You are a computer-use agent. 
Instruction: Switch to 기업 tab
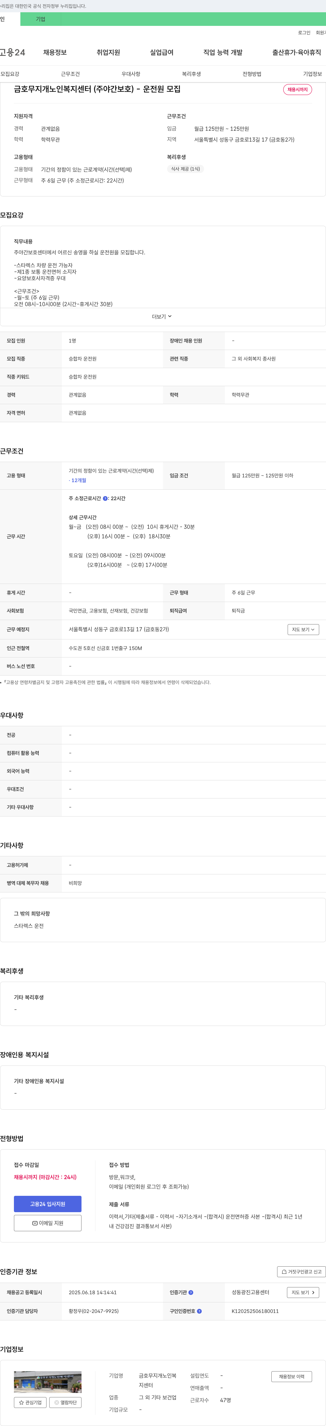coord(40,19)
